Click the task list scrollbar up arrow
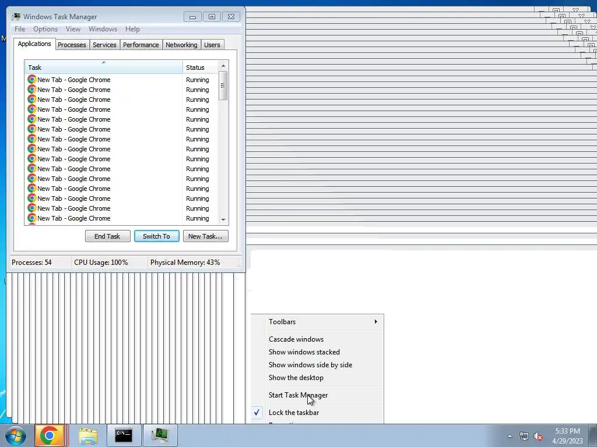The height and width of the screenshot is (447, 597). pyautogui.click(x=223, y=66)
